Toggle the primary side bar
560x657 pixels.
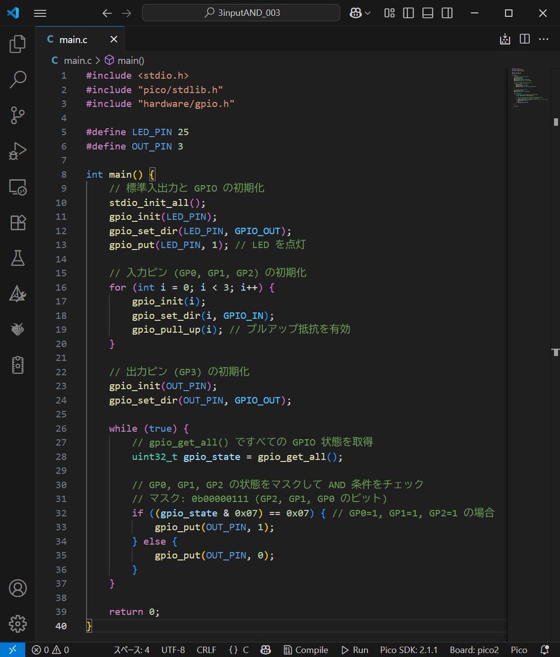click(408, 13)
